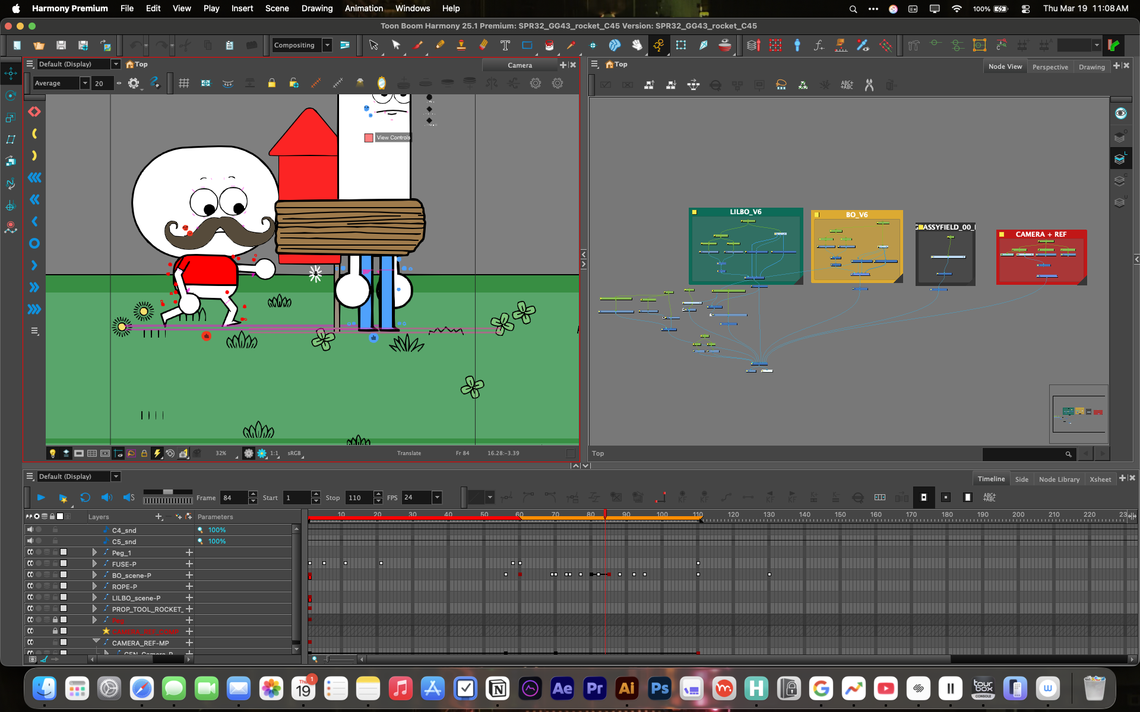Image resolution: width=1140 pixels, height=712 pixels.
Task: Switch to the Side tab
Action: click(x=1021, y=479)
